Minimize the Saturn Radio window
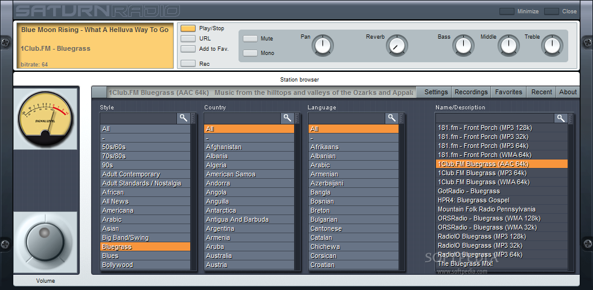This screenshot has height=290, width=593. tap(507, 11)
